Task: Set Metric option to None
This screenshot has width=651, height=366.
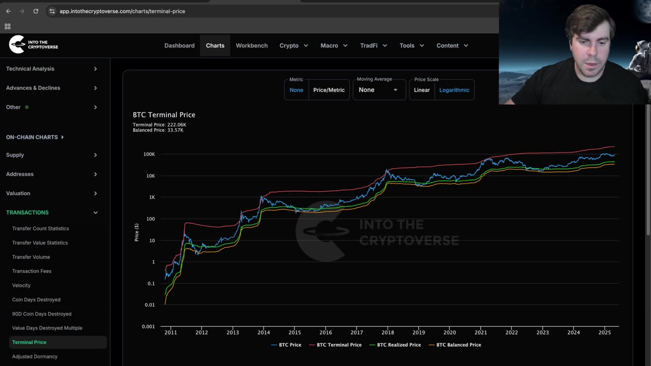Action: tap(297, 90)
